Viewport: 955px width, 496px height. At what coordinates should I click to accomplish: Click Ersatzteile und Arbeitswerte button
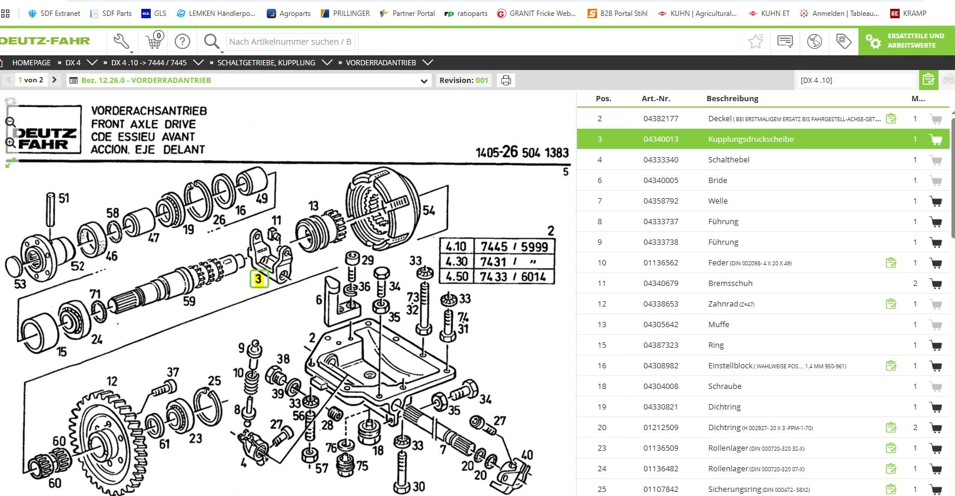click(907, 41)
